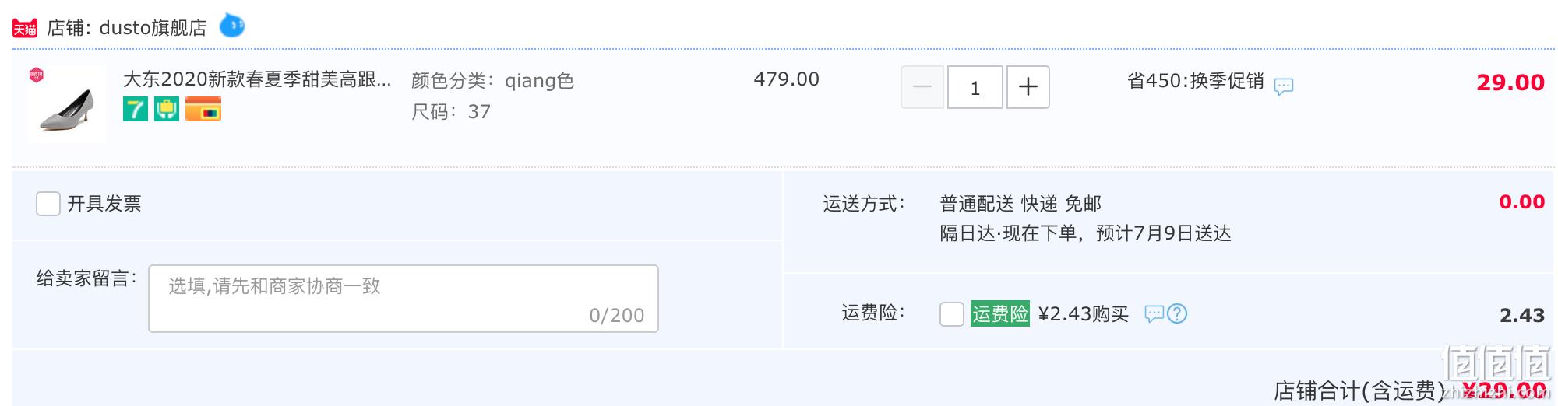Open the blue question mark help icon
1558x406 pixels.
[x=1177, y=313]
